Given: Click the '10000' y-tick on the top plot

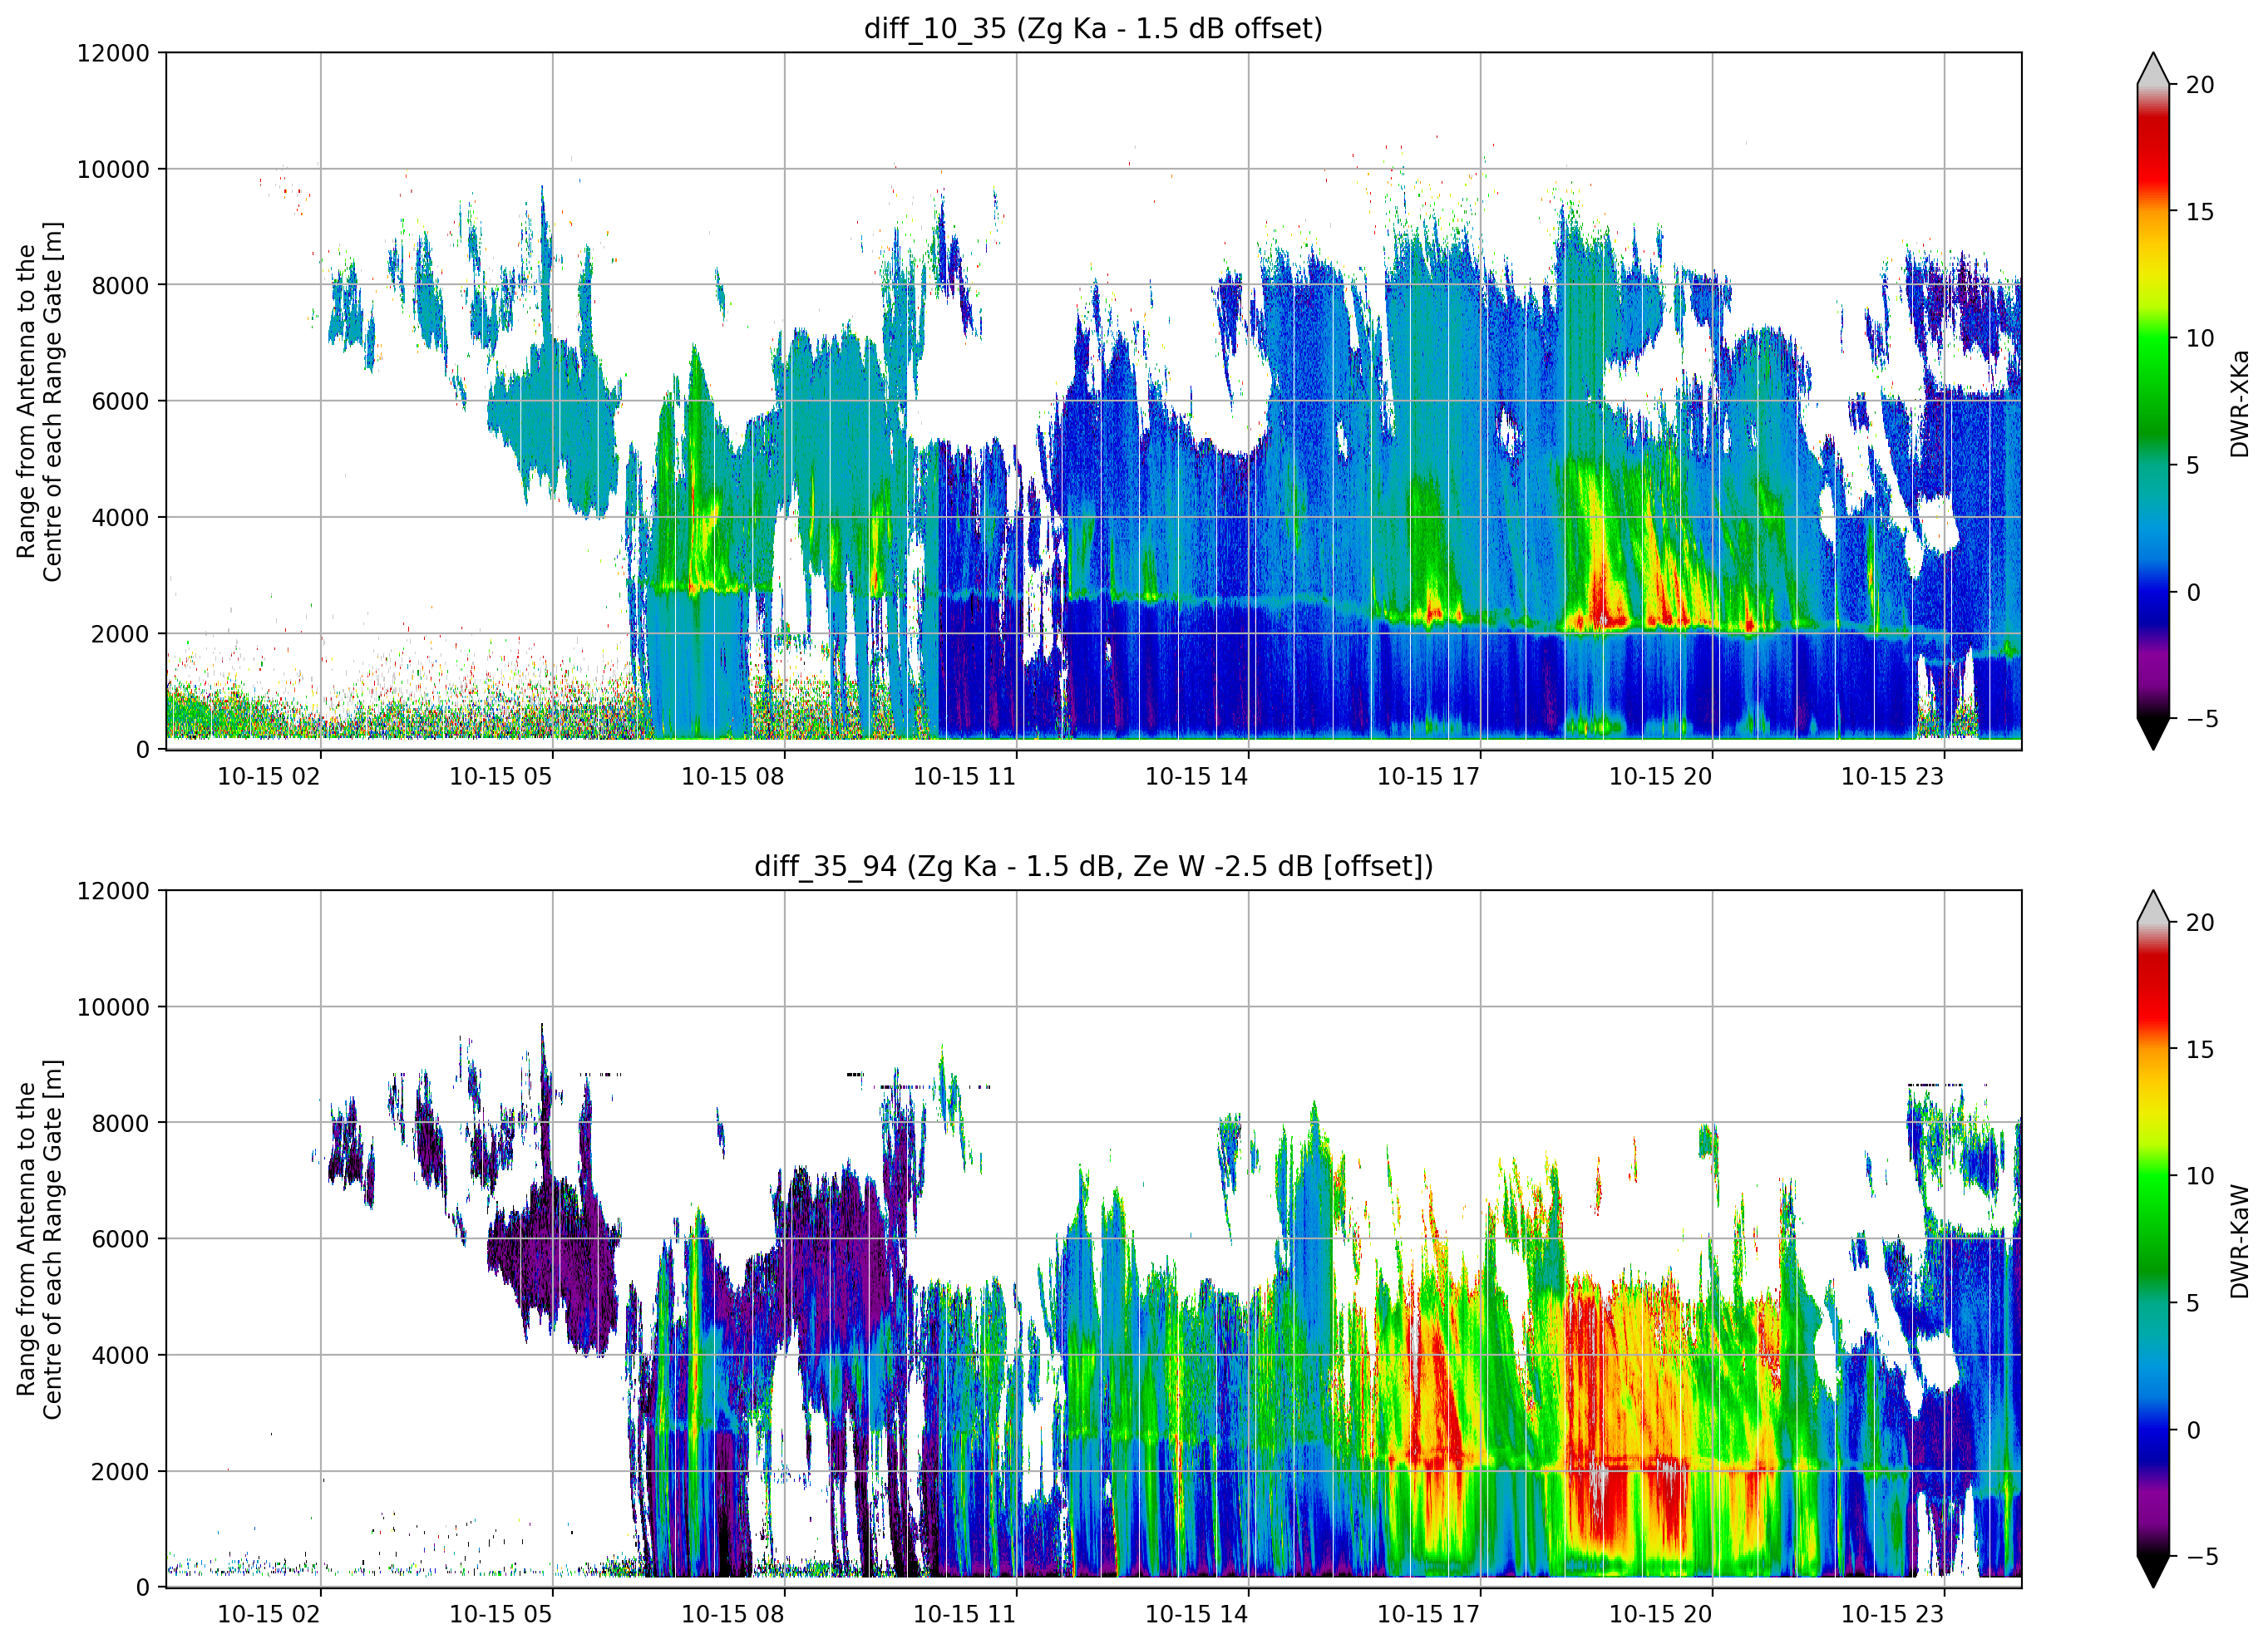Looking at the screenshot, I should (113, 169).
